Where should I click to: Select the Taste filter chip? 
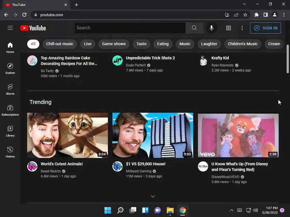142,44
